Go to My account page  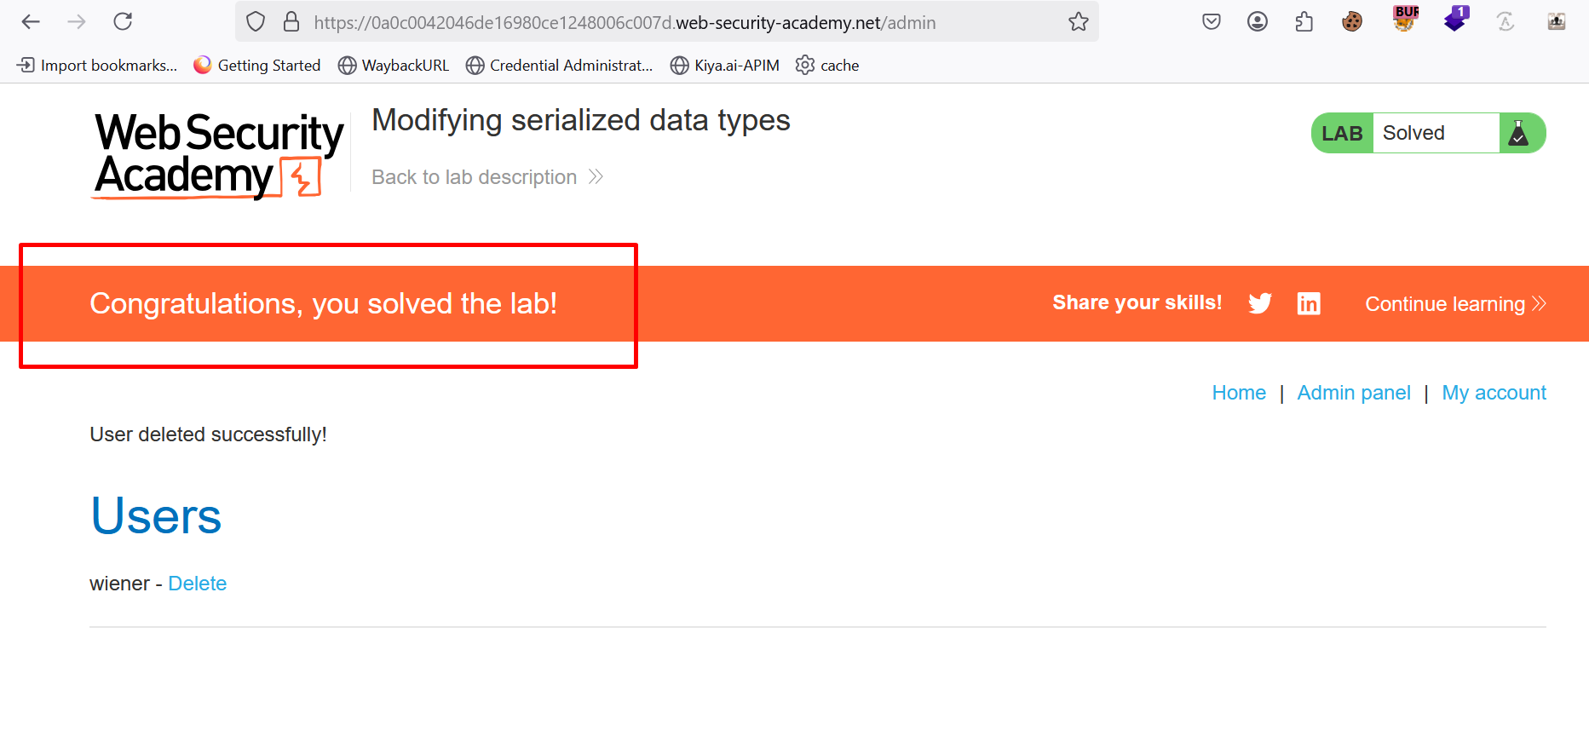click(x=1494, y=393)
